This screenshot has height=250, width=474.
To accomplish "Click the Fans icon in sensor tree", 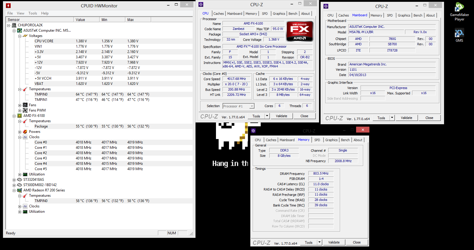I will click(x=25, y=105).
